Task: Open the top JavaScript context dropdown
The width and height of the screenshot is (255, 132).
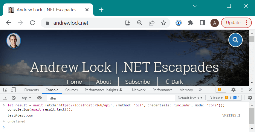Action: coord(26,98)
